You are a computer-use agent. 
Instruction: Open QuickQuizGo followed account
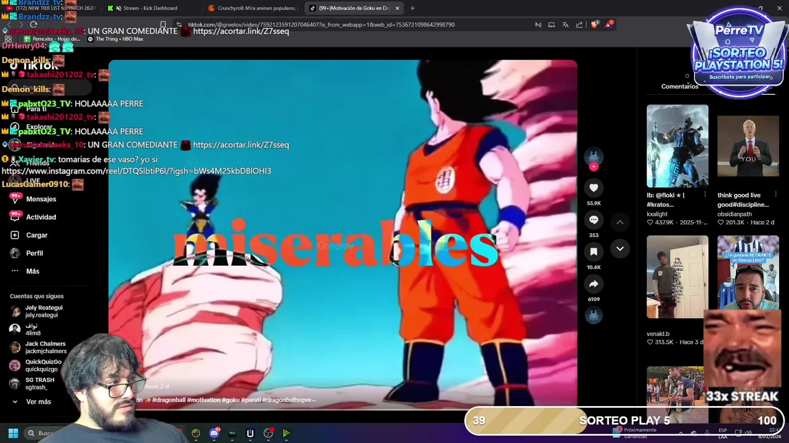[36, 365]
